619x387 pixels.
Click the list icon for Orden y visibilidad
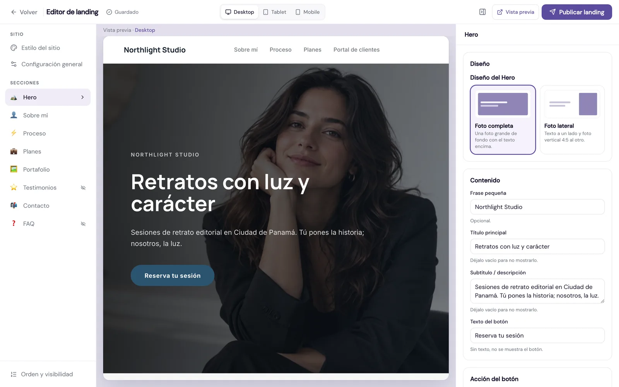(x=14, y=374)
